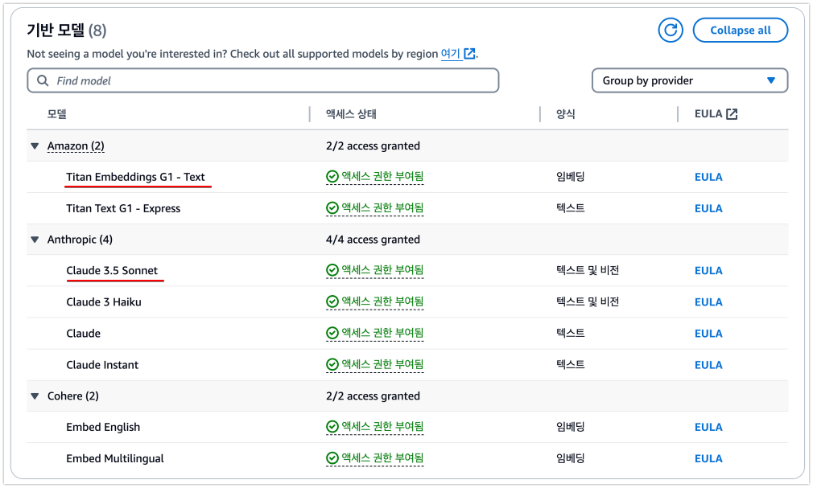The height and width of the screenshot is (488, 813).
Task: Open the Group by provider dropdown
Action: [690, 81]
